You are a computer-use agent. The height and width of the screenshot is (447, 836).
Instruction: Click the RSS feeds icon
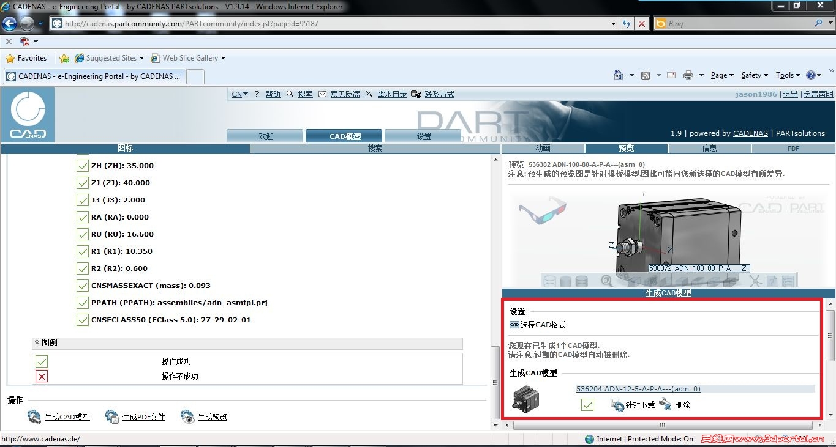pos(646,75)
